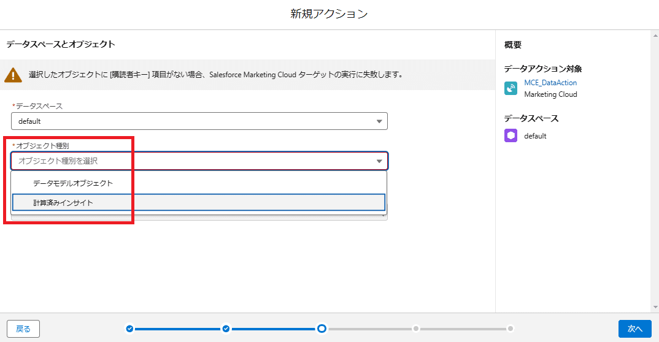Select 計算済みインサイト option
Screen dimensions: 659x342
pos(199,202)
